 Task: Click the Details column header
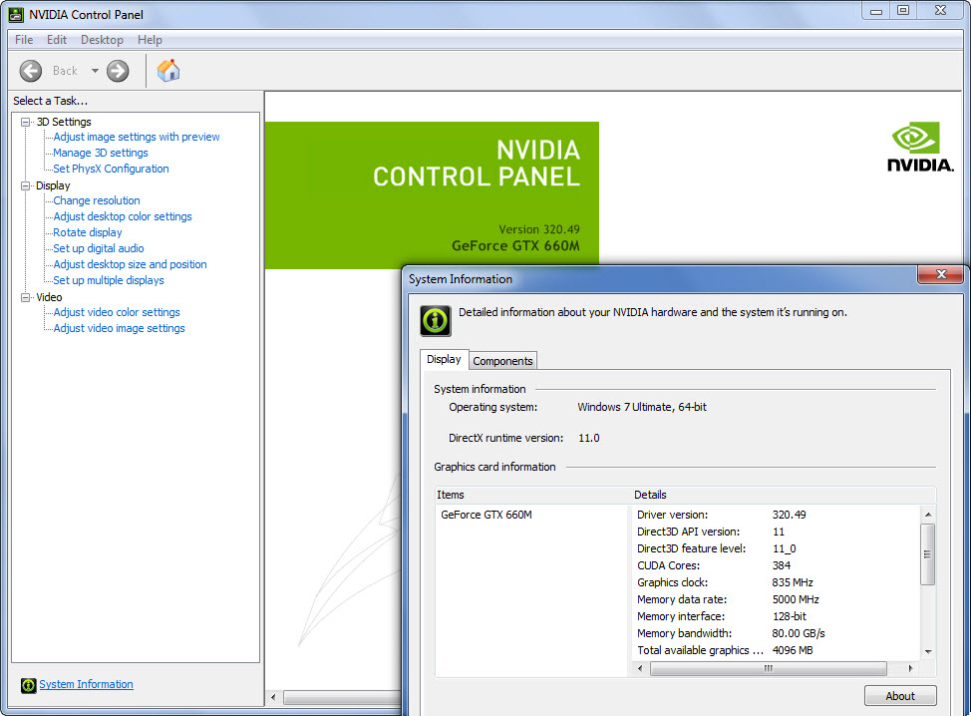point(783,495)
